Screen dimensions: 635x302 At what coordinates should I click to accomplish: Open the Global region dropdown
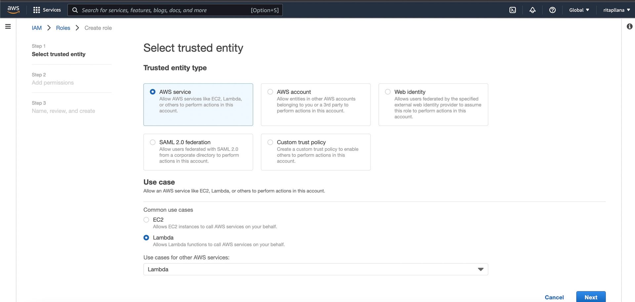[579, 10]
